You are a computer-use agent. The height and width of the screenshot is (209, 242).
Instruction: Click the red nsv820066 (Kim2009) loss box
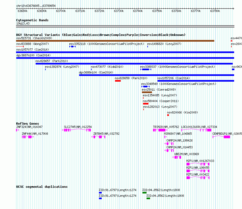168,115
